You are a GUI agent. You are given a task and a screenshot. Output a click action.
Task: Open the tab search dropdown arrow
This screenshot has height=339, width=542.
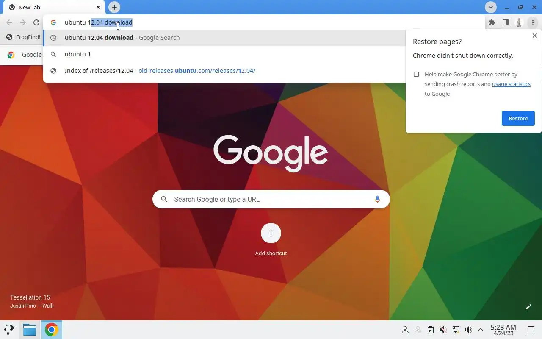(490, 7)
